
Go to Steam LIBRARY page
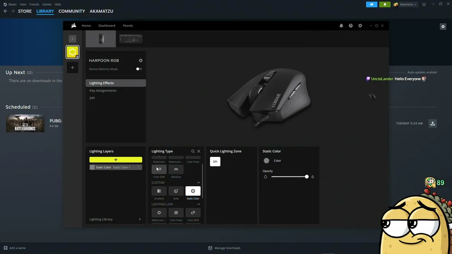tap(45, 11)
